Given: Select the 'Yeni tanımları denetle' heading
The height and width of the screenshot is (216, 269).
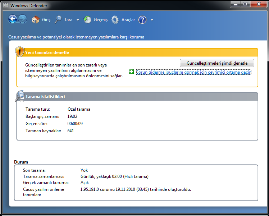Looking at the screenshot, I should 47,52.
